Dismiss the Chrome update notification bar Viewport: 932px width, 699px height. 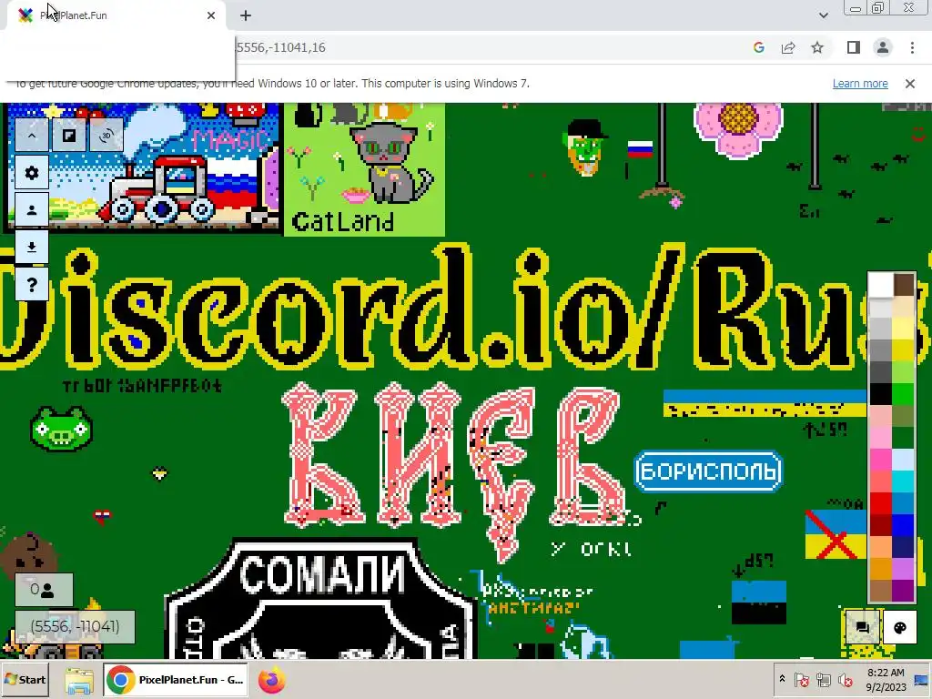point(910,84)
